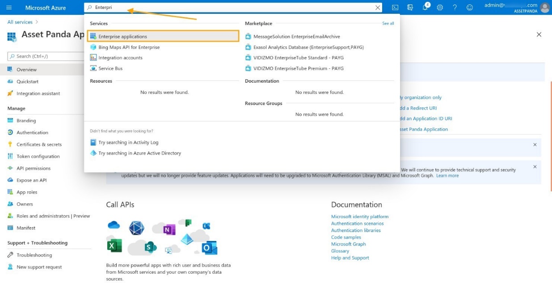552x283 pixels.
Task: Open Roles and administrators | Preview
Action: pos(53,216)
